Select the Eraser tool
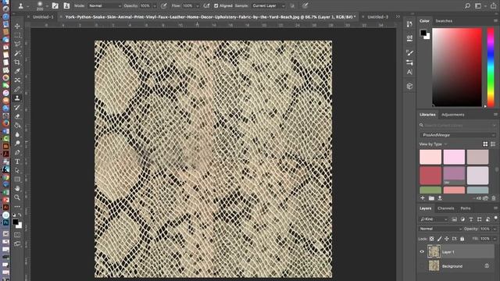This screenshot has height=281, width=500. coord(17,116)
